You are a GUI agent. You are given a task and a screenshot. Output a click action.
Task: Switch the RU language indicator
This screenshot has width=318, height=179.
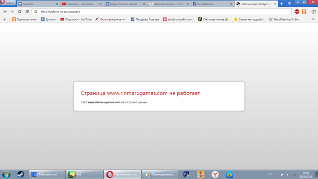click(x=270, y=174)
